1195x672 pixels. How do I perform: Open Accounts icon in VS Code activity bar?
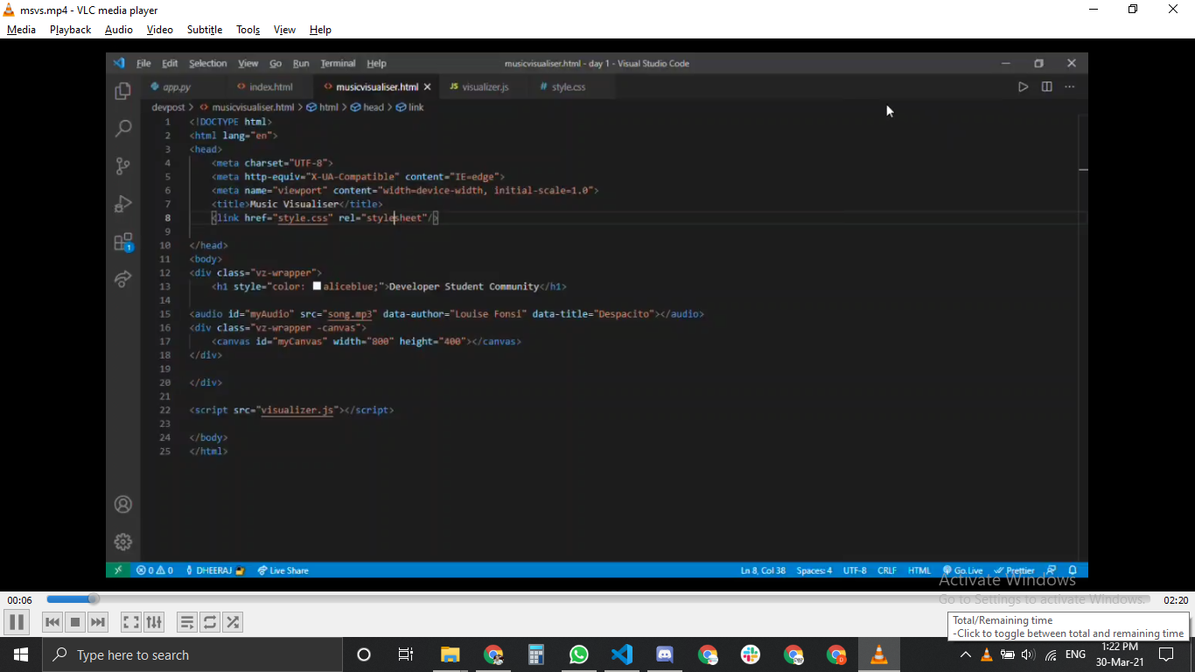pos(123,505)
